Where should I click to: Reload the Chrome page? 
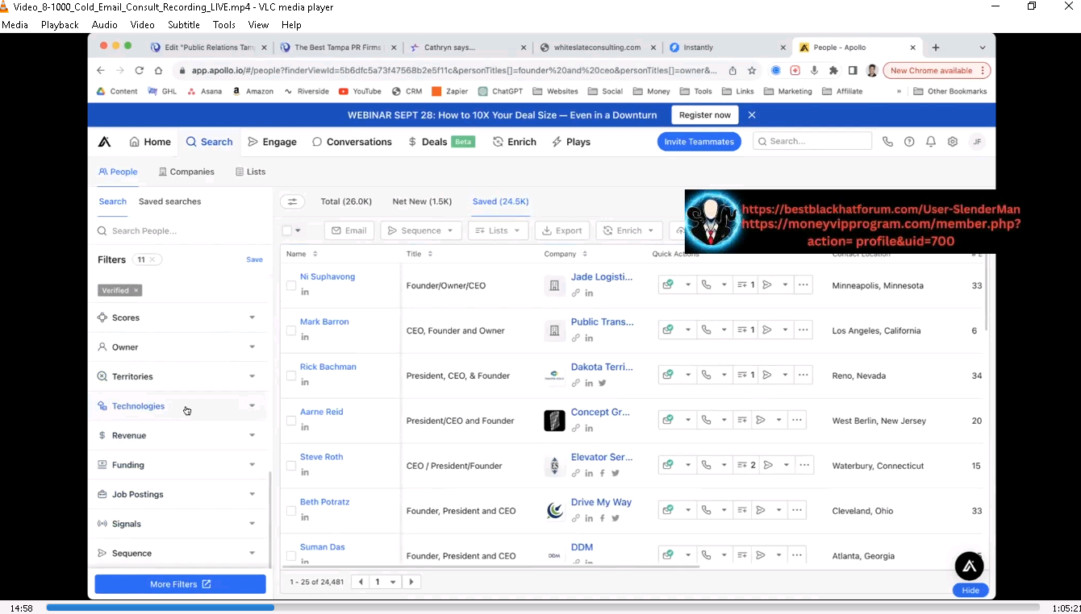pos(140,71)
